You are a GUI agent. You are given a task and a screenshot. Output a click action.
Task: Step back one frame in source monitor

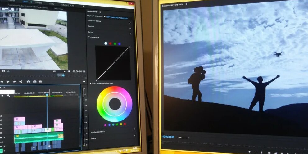[x=2, y=82]
